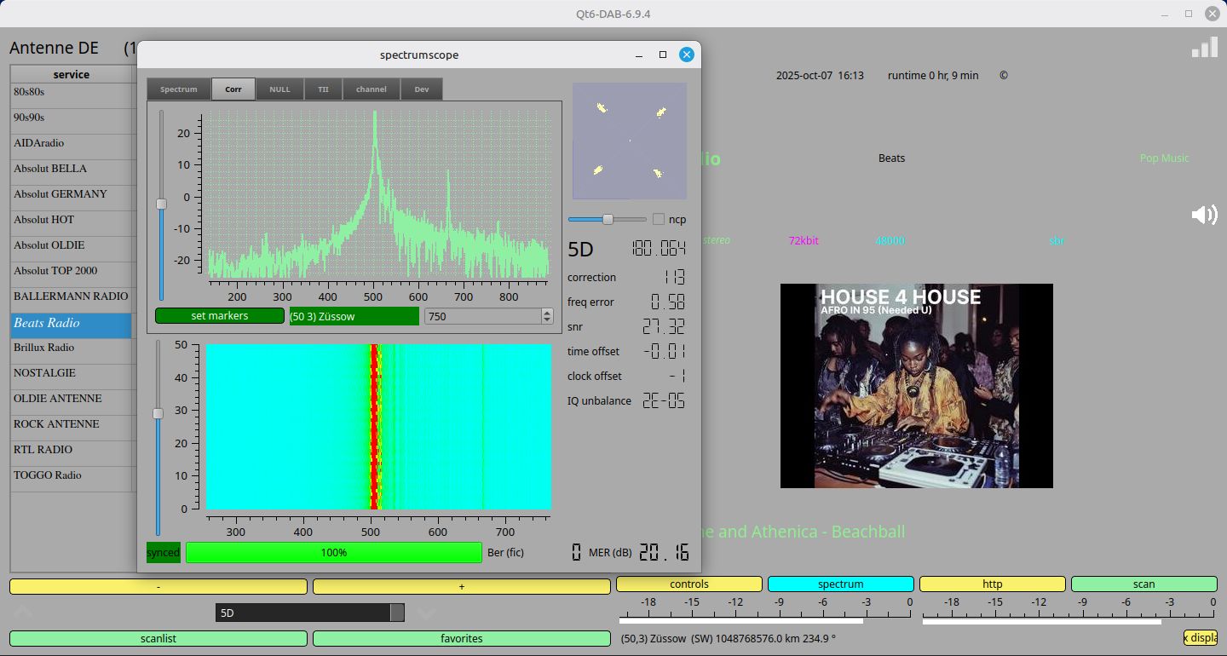
Task: Open the NULL tab in spectrumscope
Action: 279,89
